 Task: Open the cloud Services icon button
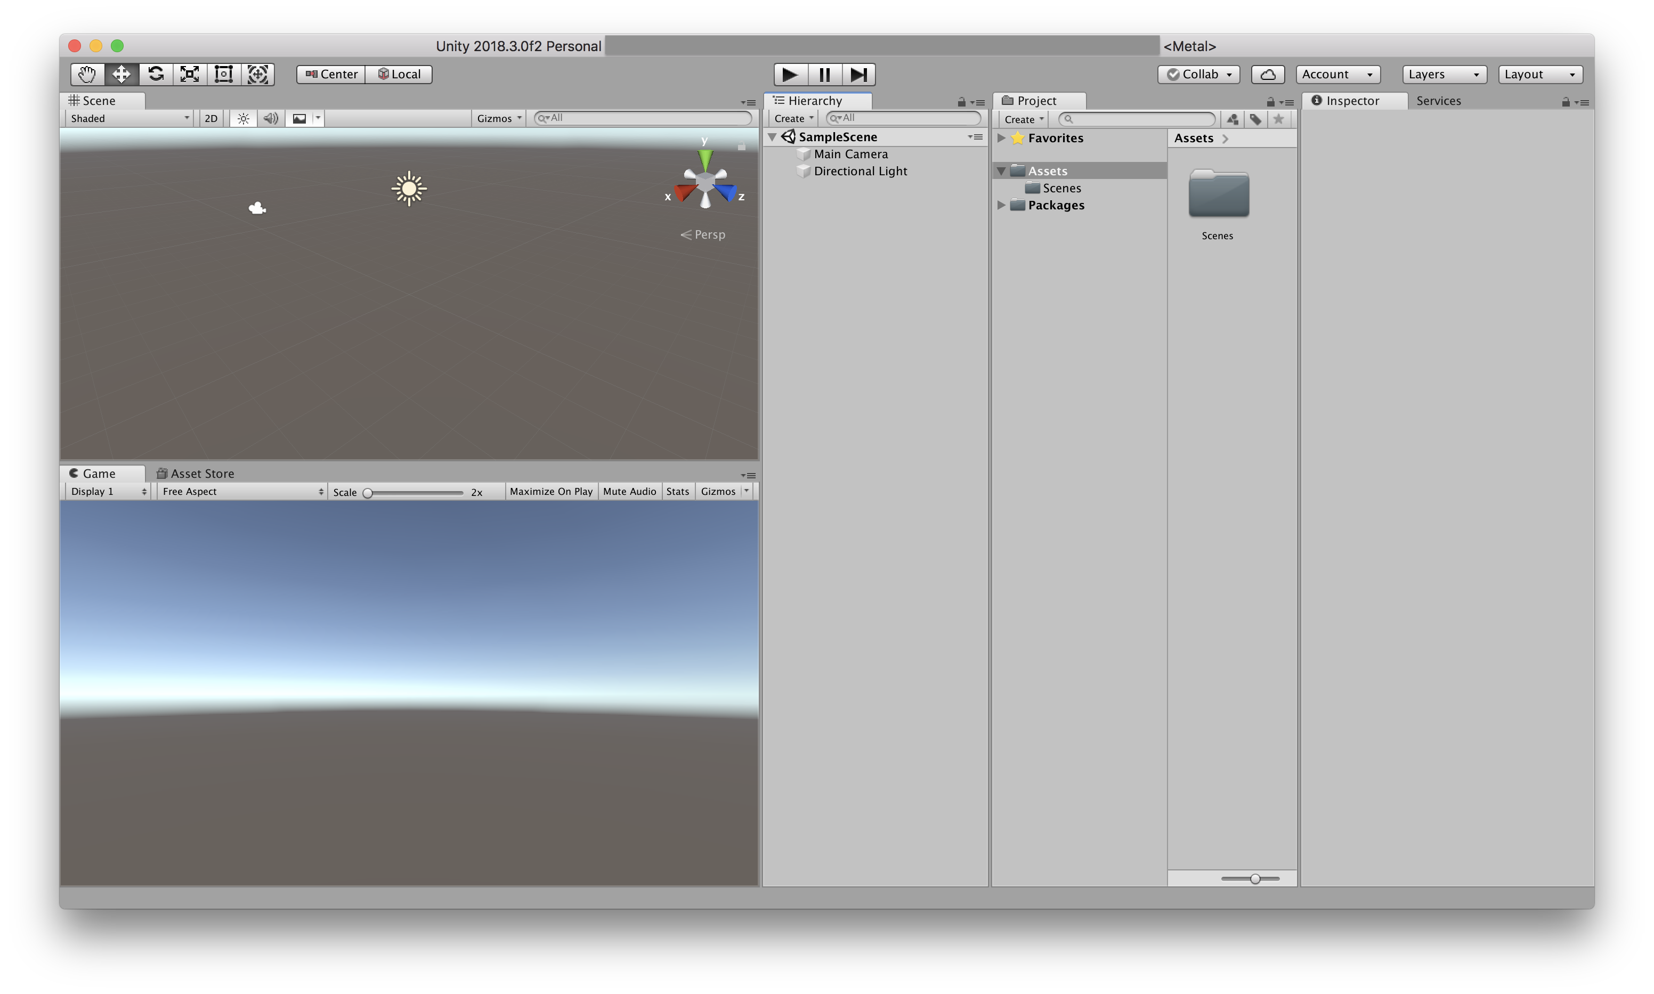point(1268,75)
